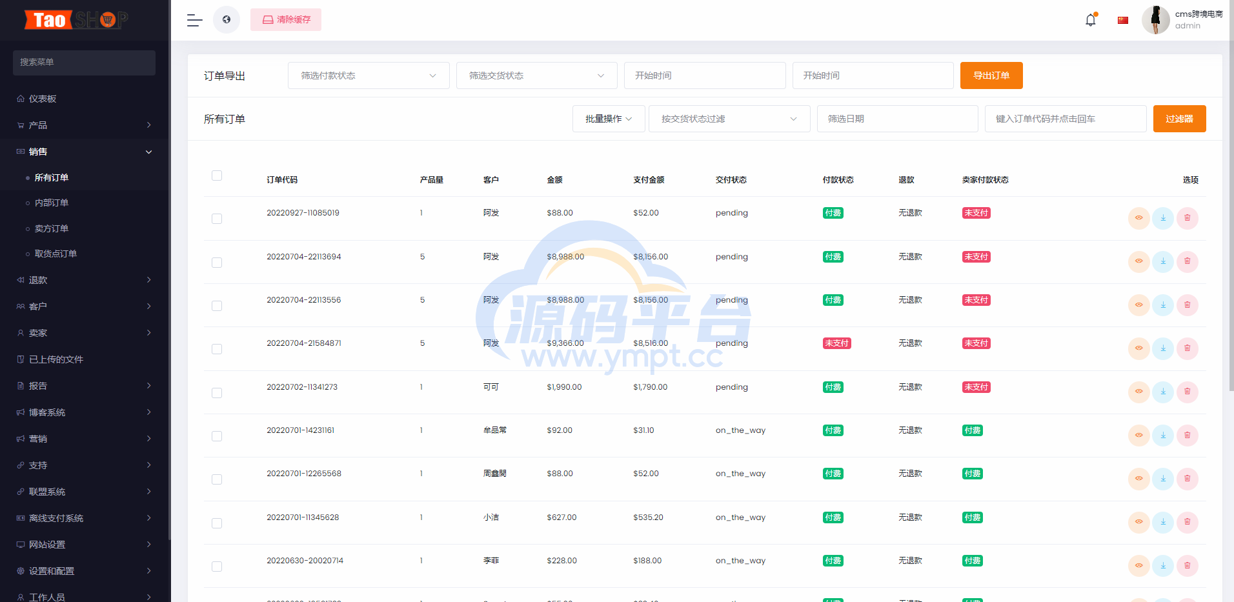Delete order 20220927-11085019 trash icon
The image size is (1234, 602).
tap(1188, 218)
